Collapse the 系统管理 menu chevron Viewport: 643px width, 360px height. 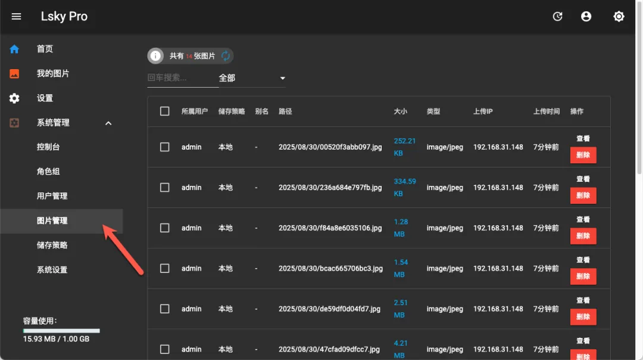tap(108, 123)
